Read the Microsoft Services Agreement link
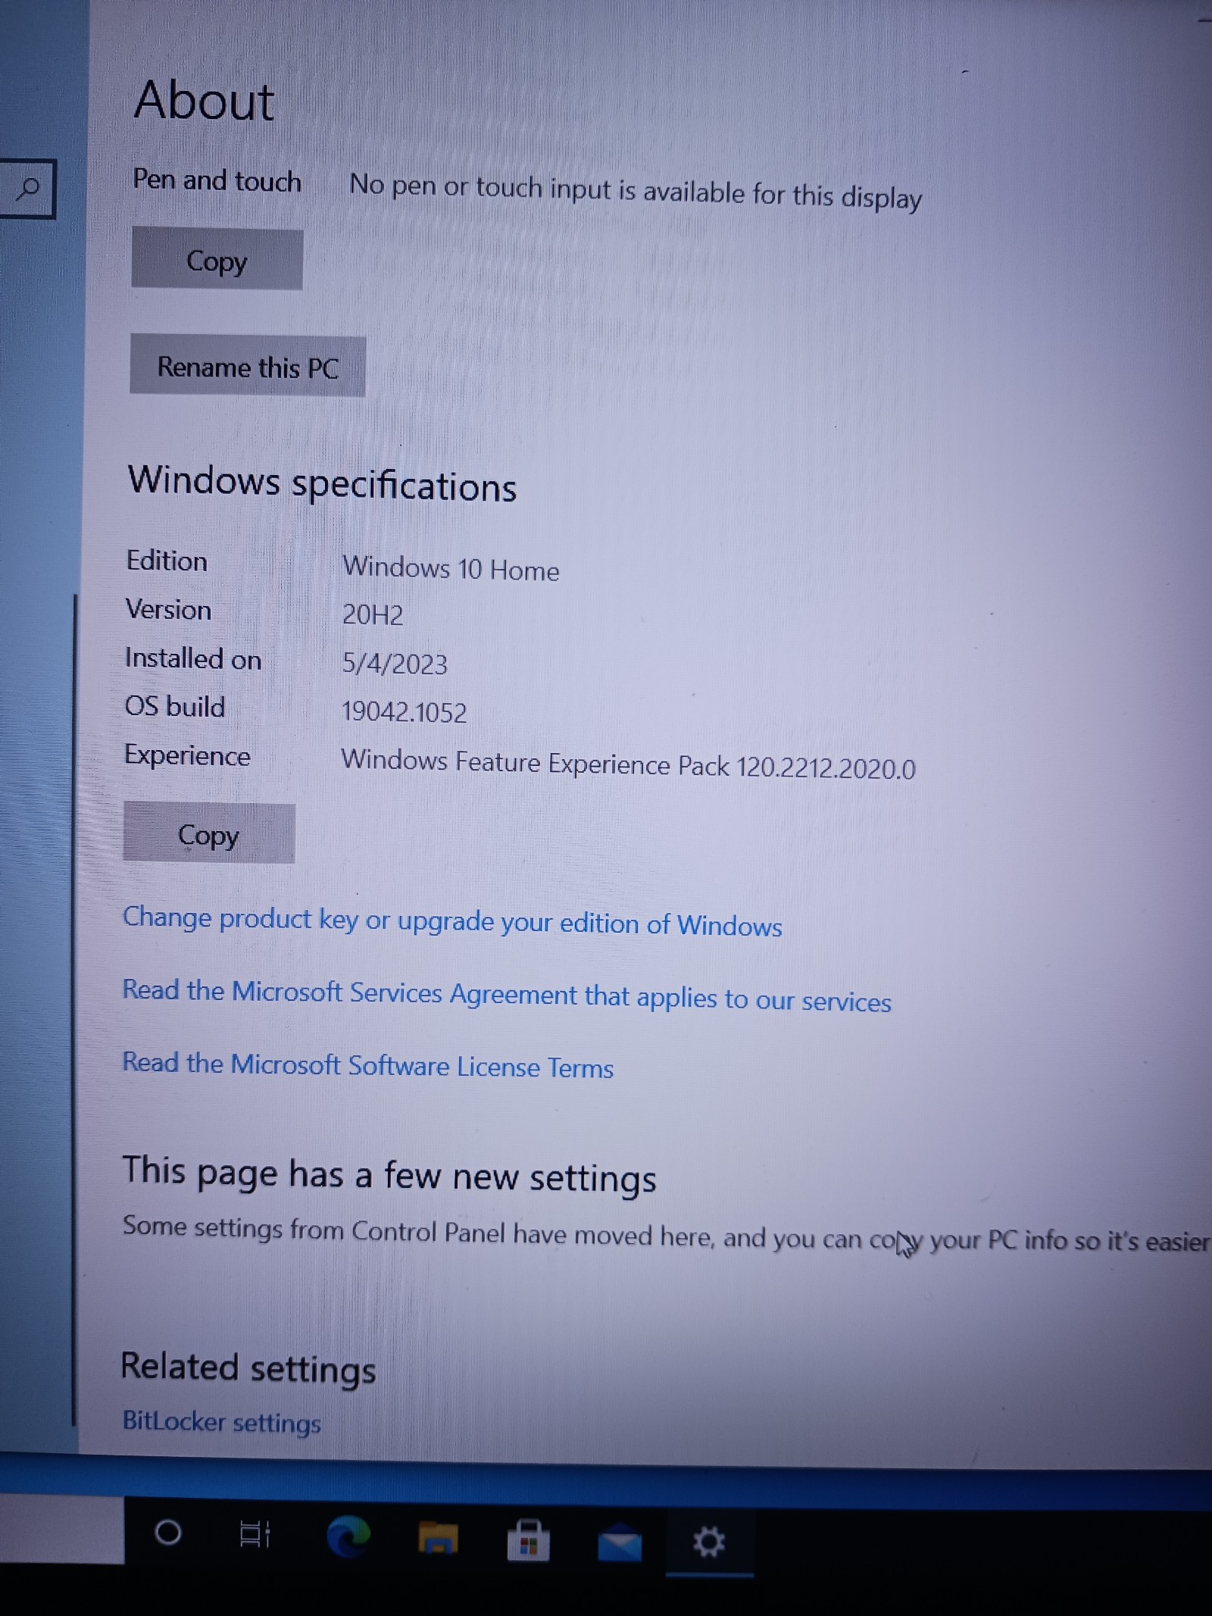The image size is (1212, 1616). pyautogui.click(x=507, y=996)
